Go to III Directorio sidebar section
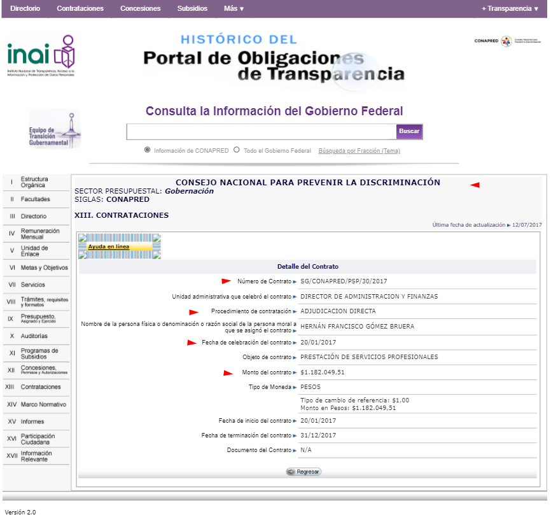 coord(36,216)
